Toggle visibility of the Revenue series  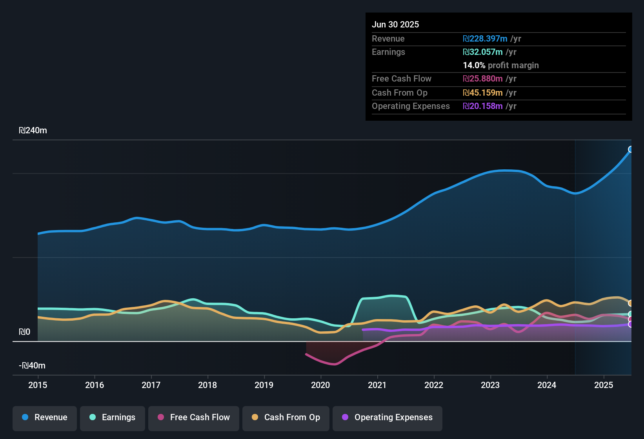(x=44, y=417)
